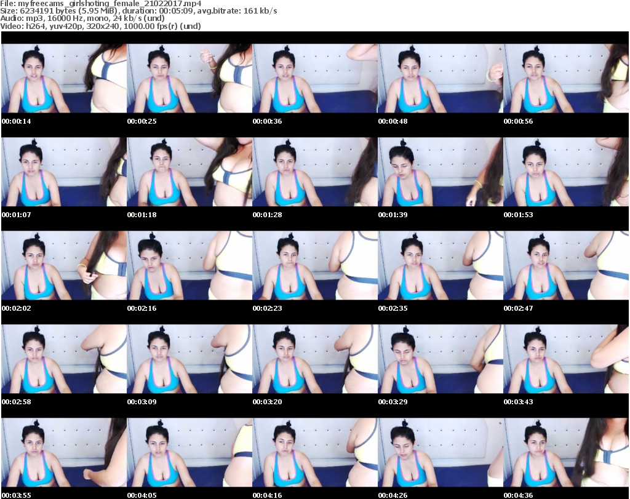Click the timestamp label '00:04:36'
The width and height of the screenshot is (630, 499).
tap(518, 495)
